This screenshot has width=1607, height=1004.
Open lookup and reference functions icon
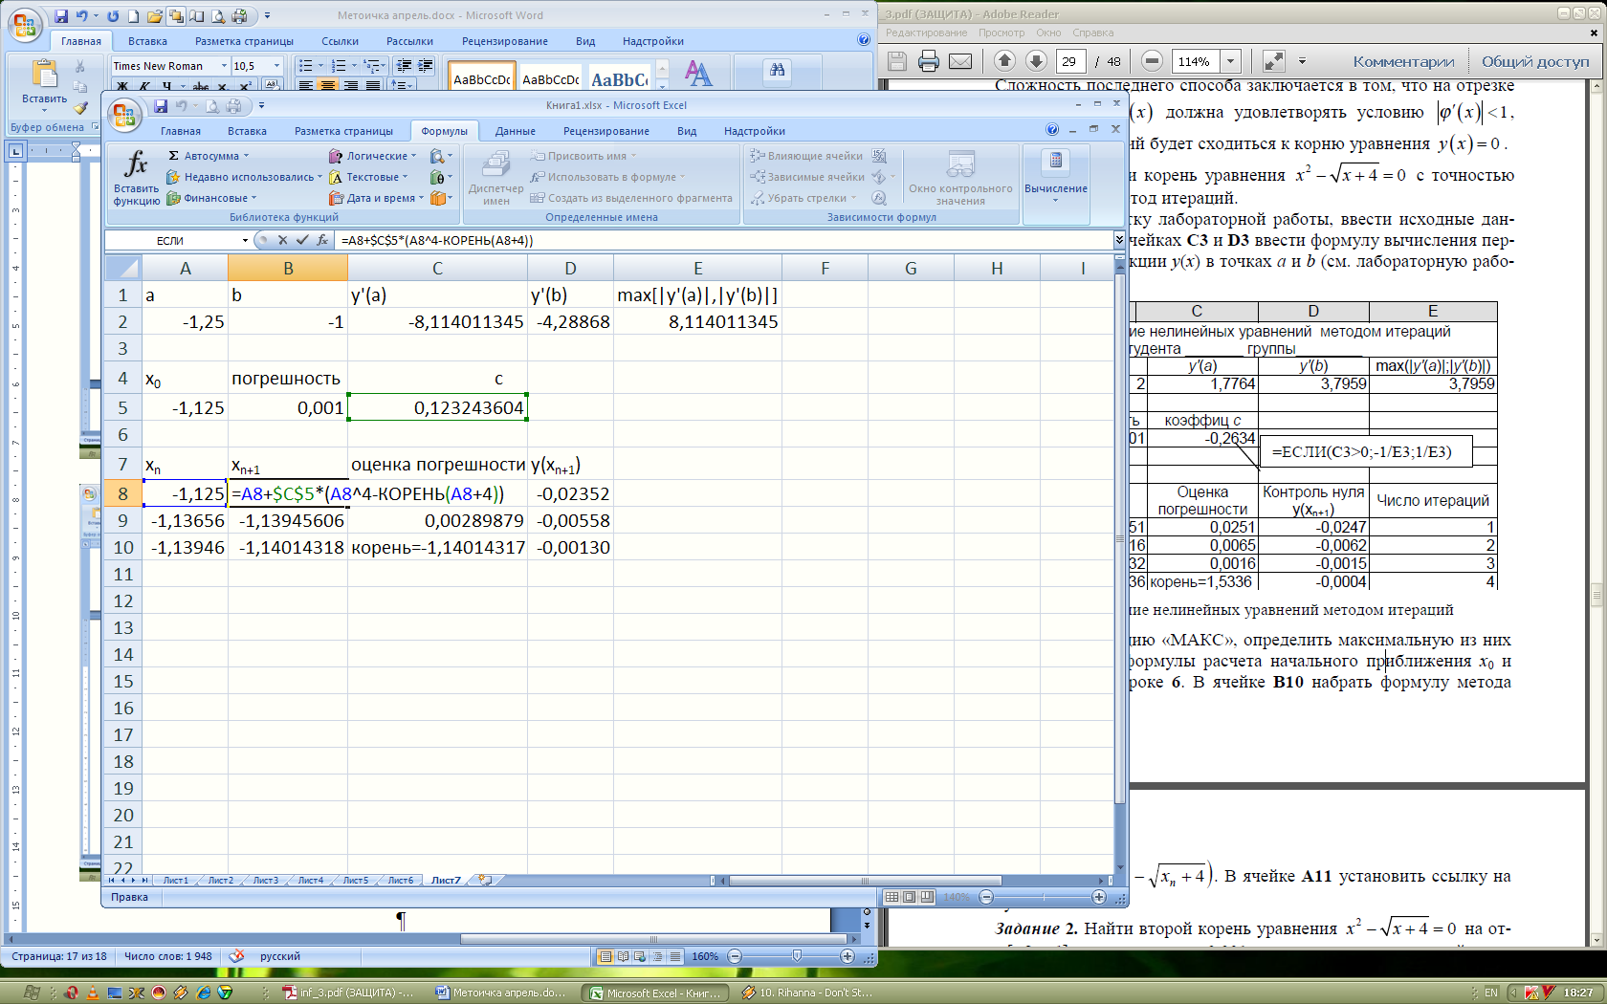pos(440,156)
